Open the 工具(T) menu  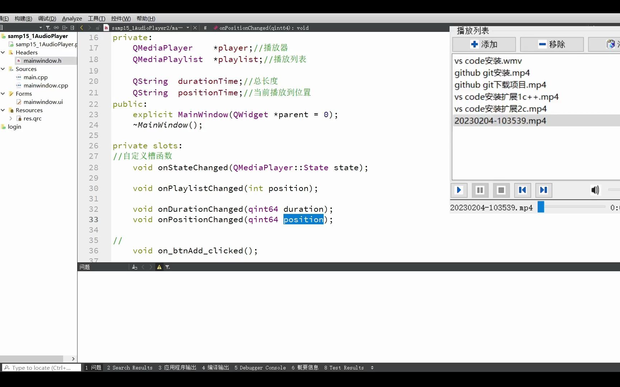(97, 19)
